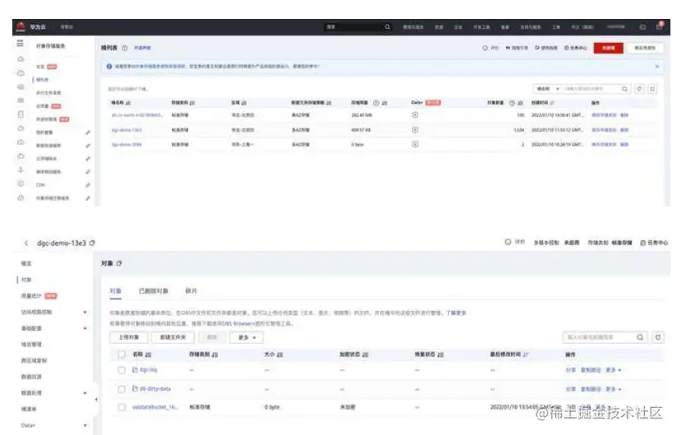Open the notification icon with red badge
The image size is (677, 435).
point(659,26)
